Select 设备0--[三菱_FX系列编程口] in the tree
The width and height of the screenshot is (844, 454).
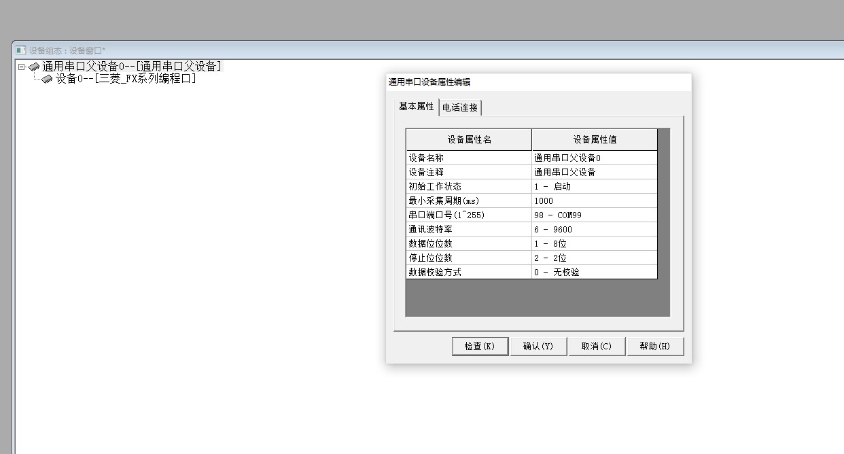[x=126, y=79]
